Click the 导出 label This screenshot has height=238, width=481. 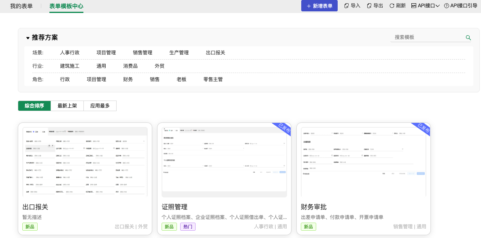click(378, 6)
